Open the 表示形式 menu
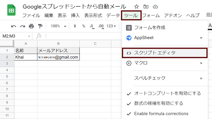The height and width of the screenshot is (119, 212). pos(93,15)
